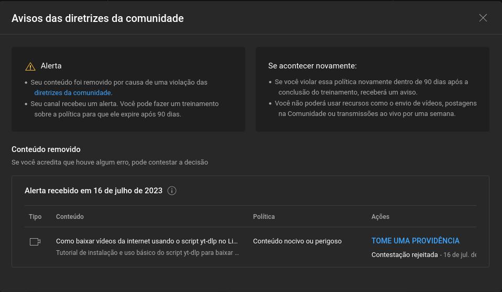Click the video camera type icon
502x292 pixels.
(x=35, y=242)
